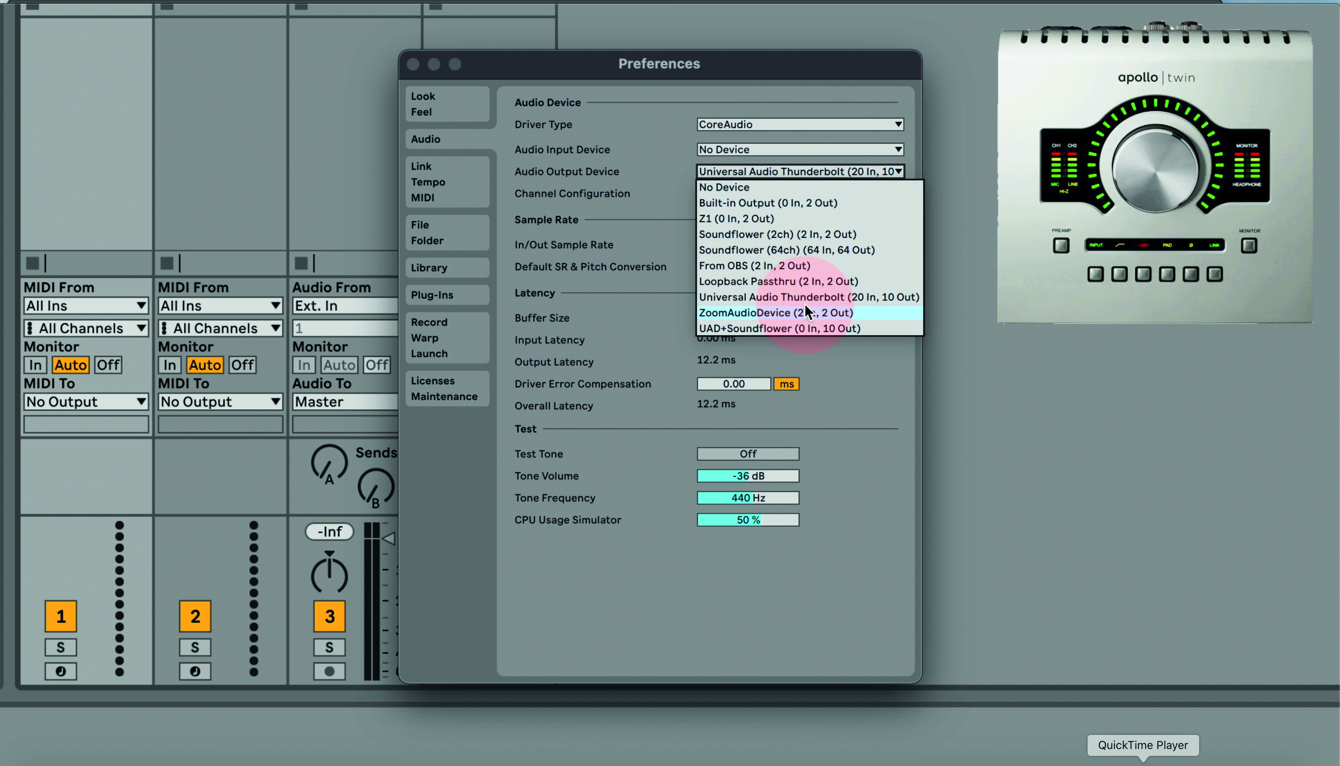Open the Driver Type CoreAudio dropdown
The height and width of the screenshot is (766, 1340).
[800, 124]
